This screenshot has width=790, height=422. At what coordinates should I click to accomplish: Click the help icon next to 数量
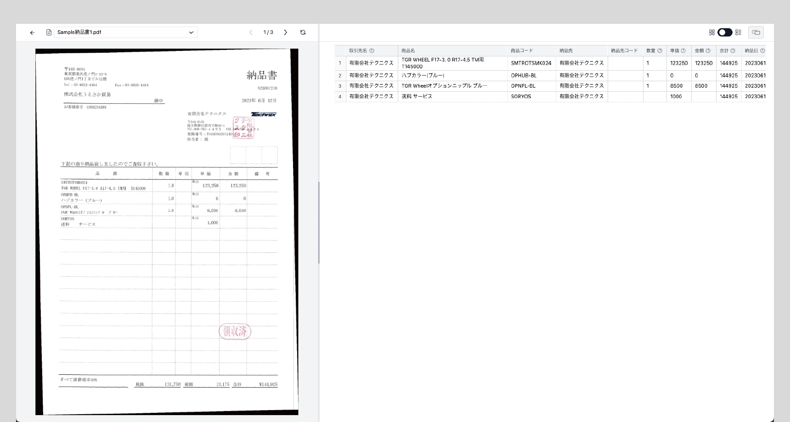(660, 51)
